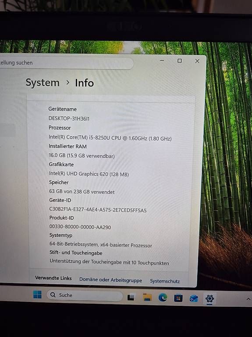The width and height of the screenshot is (252, 337).
Task: Select the 16.0 GB installed RAM value
Action: 82,156
